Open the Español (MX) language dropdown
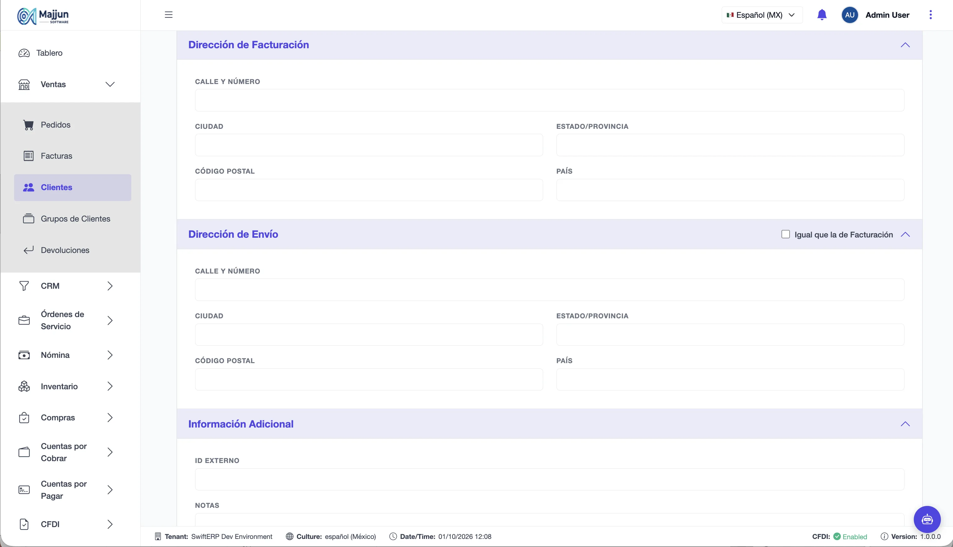Viewport: 953px width, 547px height. pyautogui.click(x=762, y=15)
